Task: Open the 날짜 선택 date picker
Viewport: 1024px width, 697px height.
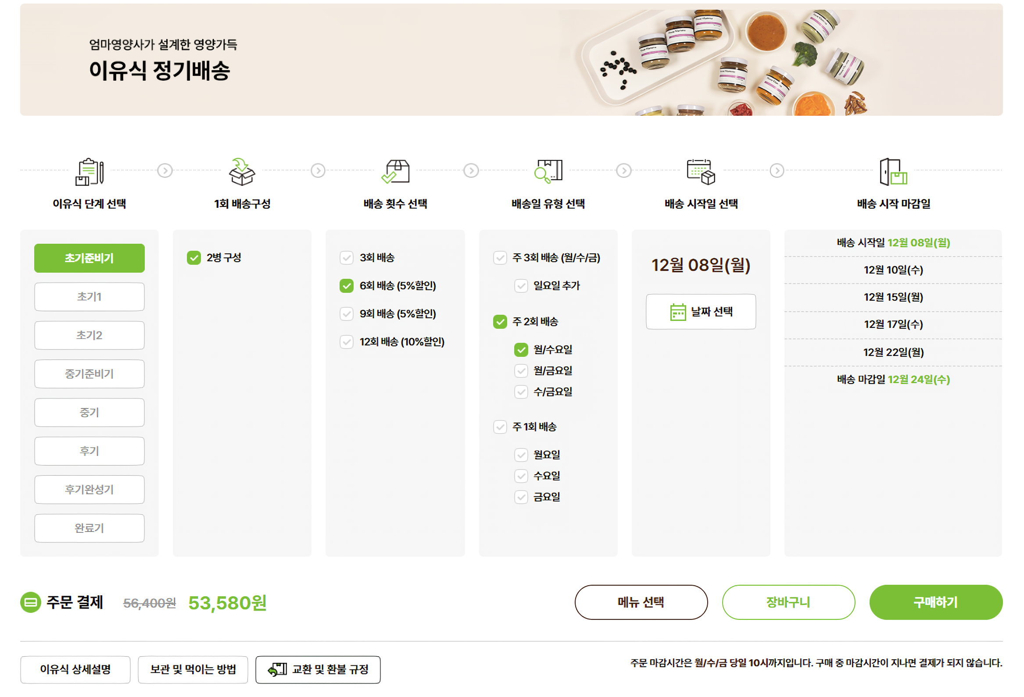Action: pyautogui.click(x=701, y=311)
